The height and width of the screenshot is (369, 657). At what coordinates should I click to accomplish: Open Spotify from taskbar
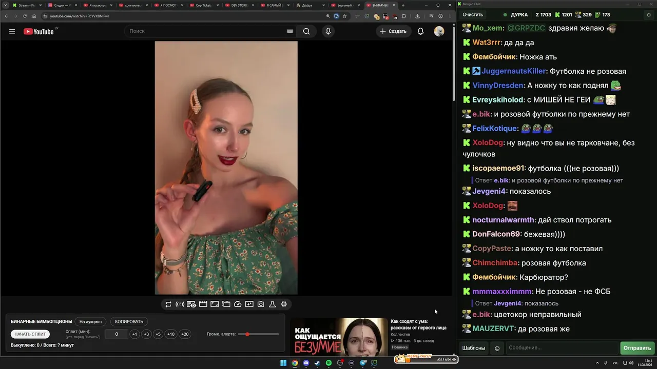point(328,363)
